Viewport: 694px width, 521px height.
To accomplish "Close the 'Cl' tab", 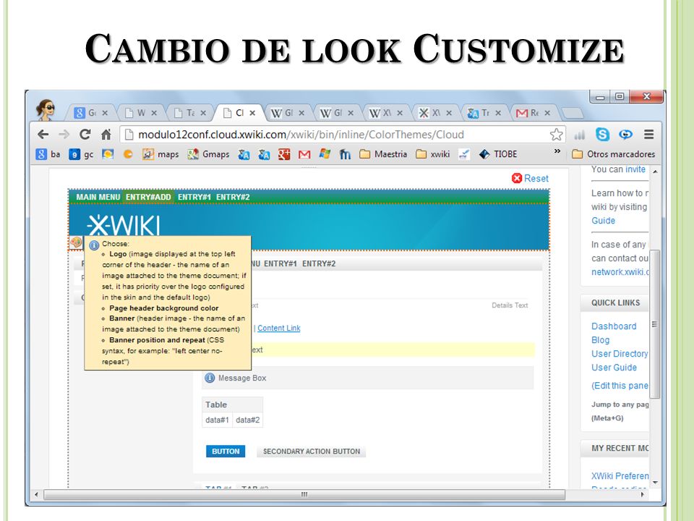I will click(x=252, y=113).
